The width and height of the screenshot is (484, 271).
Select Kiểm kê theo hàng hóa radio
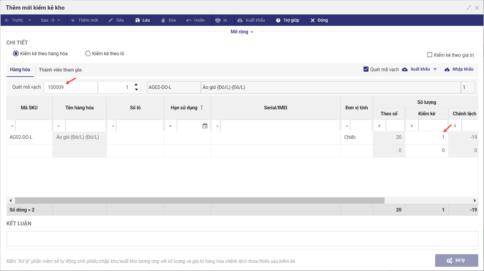pos(16,53)
